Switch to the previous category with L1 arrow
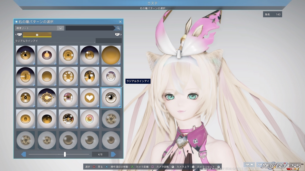 click(x=19, y=34)
